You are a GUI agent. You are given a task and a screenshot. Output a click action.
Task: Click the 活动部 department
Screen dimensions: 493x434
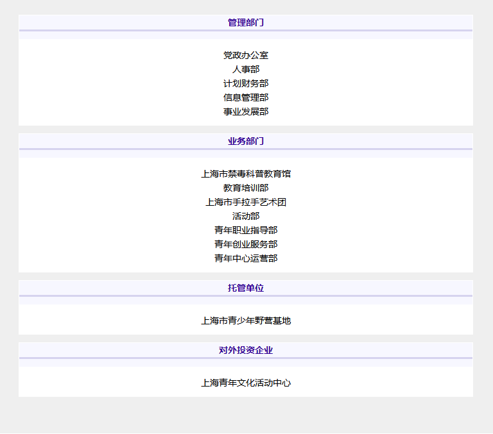(x=246, y=217)
